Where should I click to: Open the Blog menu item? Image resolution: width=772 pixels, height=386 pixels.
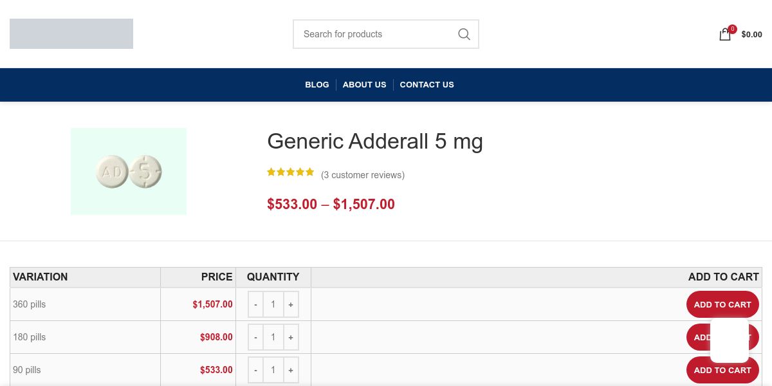(317, 84)
